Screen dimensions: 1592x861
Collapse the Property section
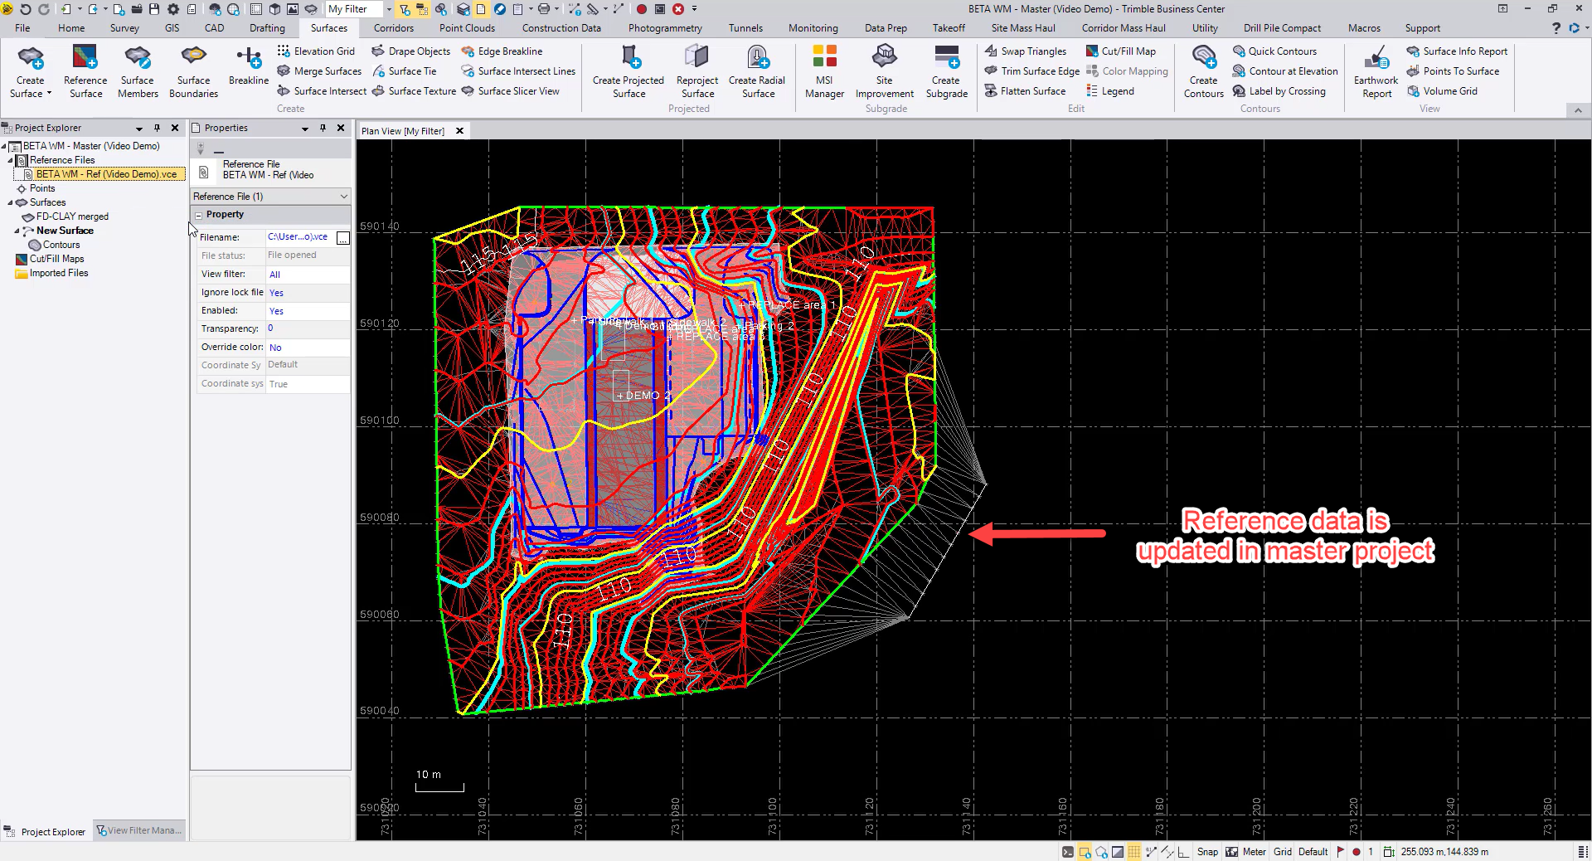(x=199, y=215)
